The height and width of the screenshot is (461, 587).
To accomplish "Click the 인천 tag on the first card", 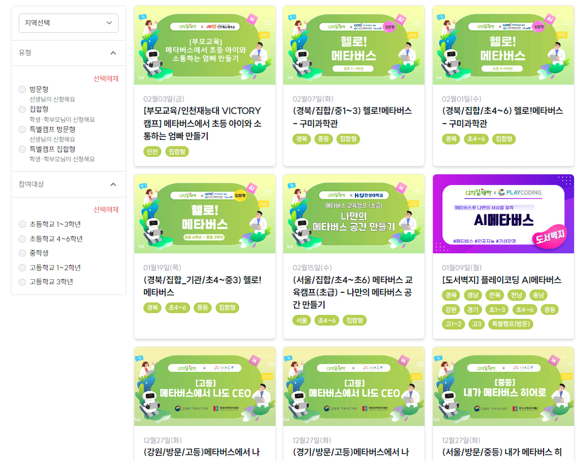I will 152,152.
